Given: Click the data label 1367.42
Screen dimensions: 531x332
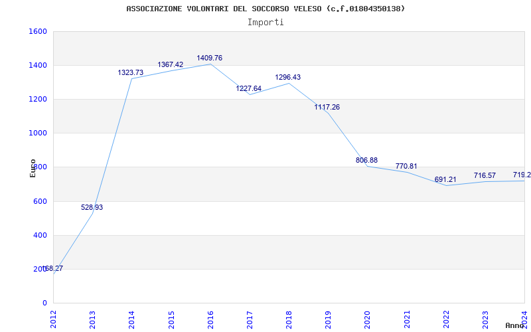Looking at the screenshot, I should 171,64.
